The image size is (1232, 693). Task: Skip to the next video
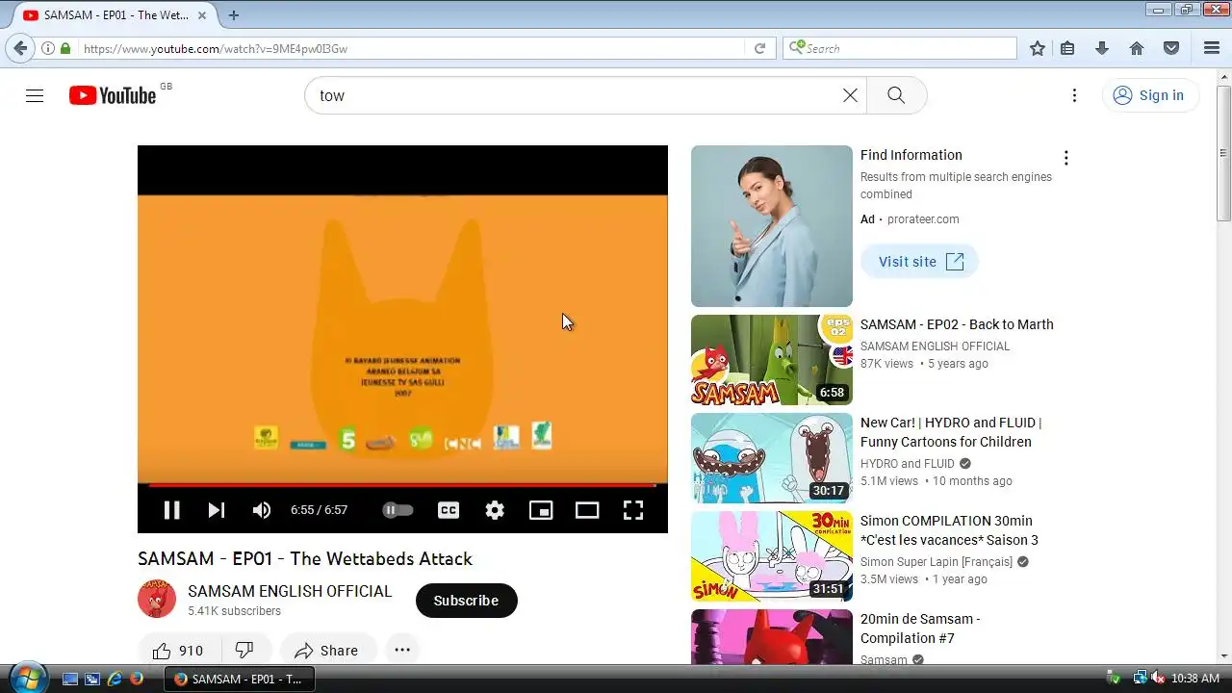[217, 510]
